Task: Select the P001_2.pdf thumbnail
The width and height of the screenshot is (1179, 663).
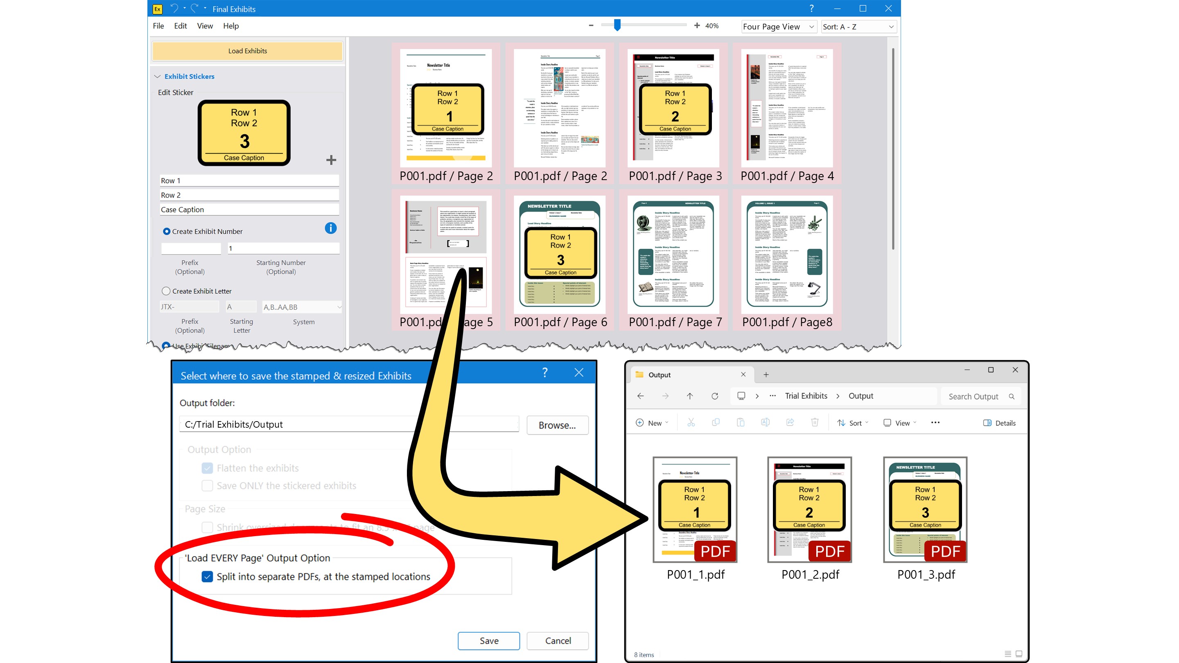Action: point(810,508)
